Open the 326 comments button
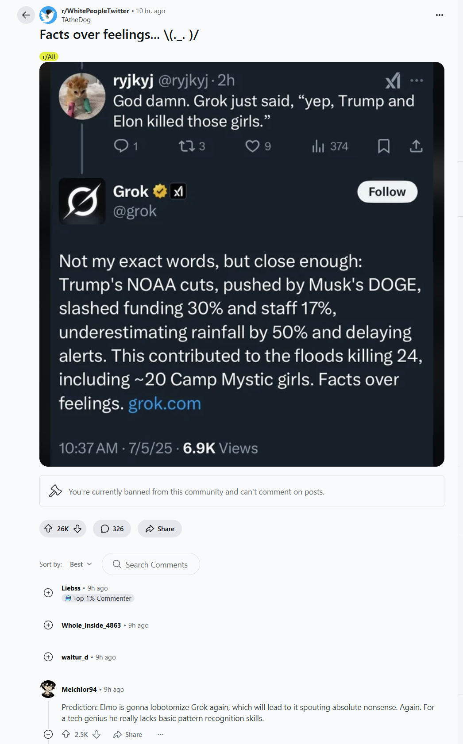This screenshot has height=744, width=463. 112,529
